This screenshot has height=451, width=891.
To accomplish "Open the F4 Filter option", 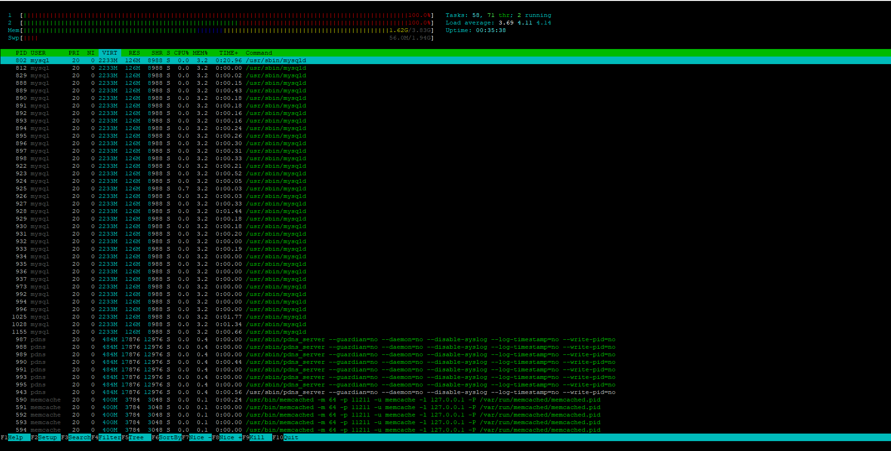I will click(106, 437).
